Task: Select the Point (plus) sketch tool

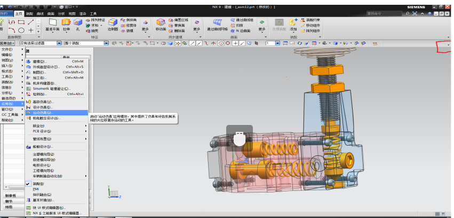Action: tap(31, 30)
